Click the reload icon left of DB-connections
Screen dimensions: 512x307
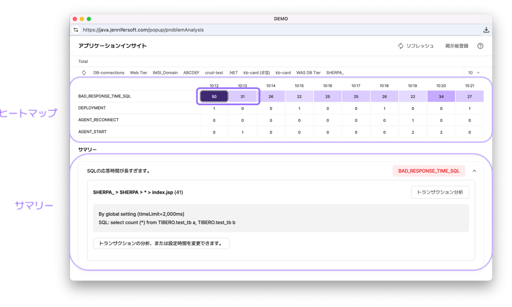pos(83,73)
